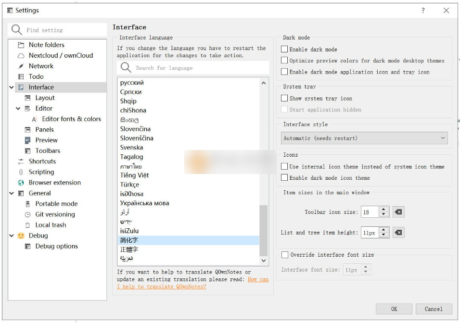Click the Shortcuts sliders icon

click(x=21, y=161)
